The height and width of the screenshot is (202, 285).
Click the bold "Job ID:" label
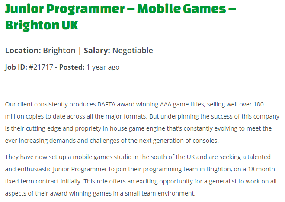[16, 67]
